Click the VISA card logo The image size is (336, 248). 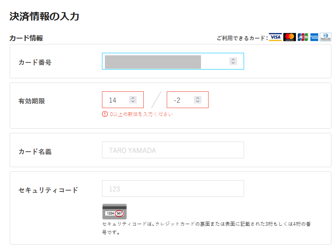click(x=275, y=37)
